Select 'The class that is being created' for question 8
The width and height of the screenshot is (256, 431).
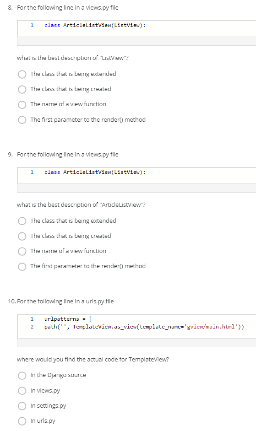[22, 89]
